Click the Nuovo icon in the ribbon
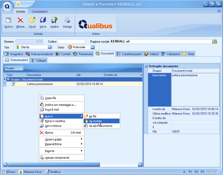 8,21
